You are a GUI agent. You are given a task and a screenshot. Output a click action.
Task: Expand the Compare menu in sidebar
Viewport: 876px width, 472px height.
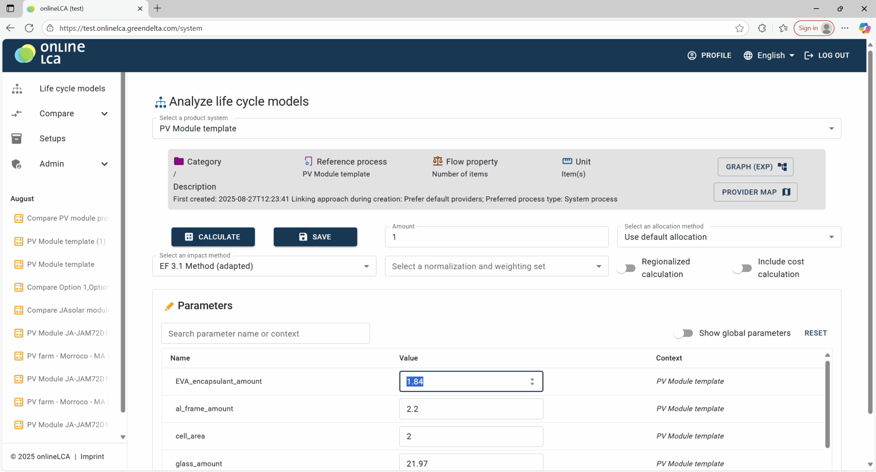[x=104, y=114]
